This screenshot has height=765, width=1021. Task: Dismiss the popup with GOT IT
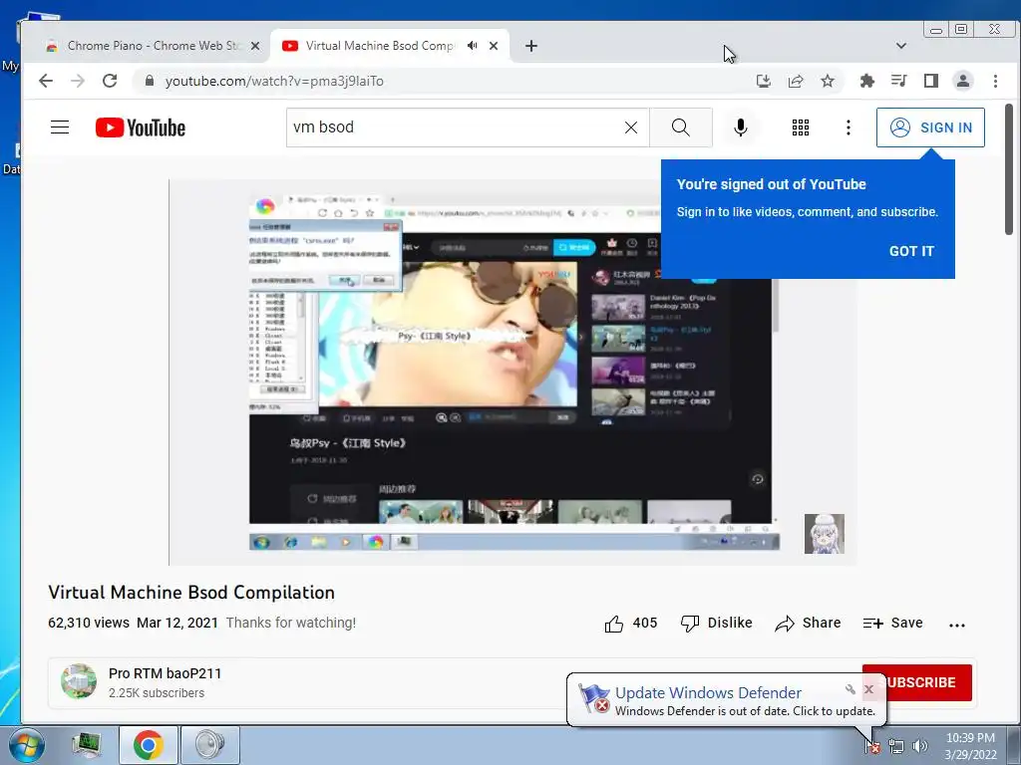pos(911,251)
